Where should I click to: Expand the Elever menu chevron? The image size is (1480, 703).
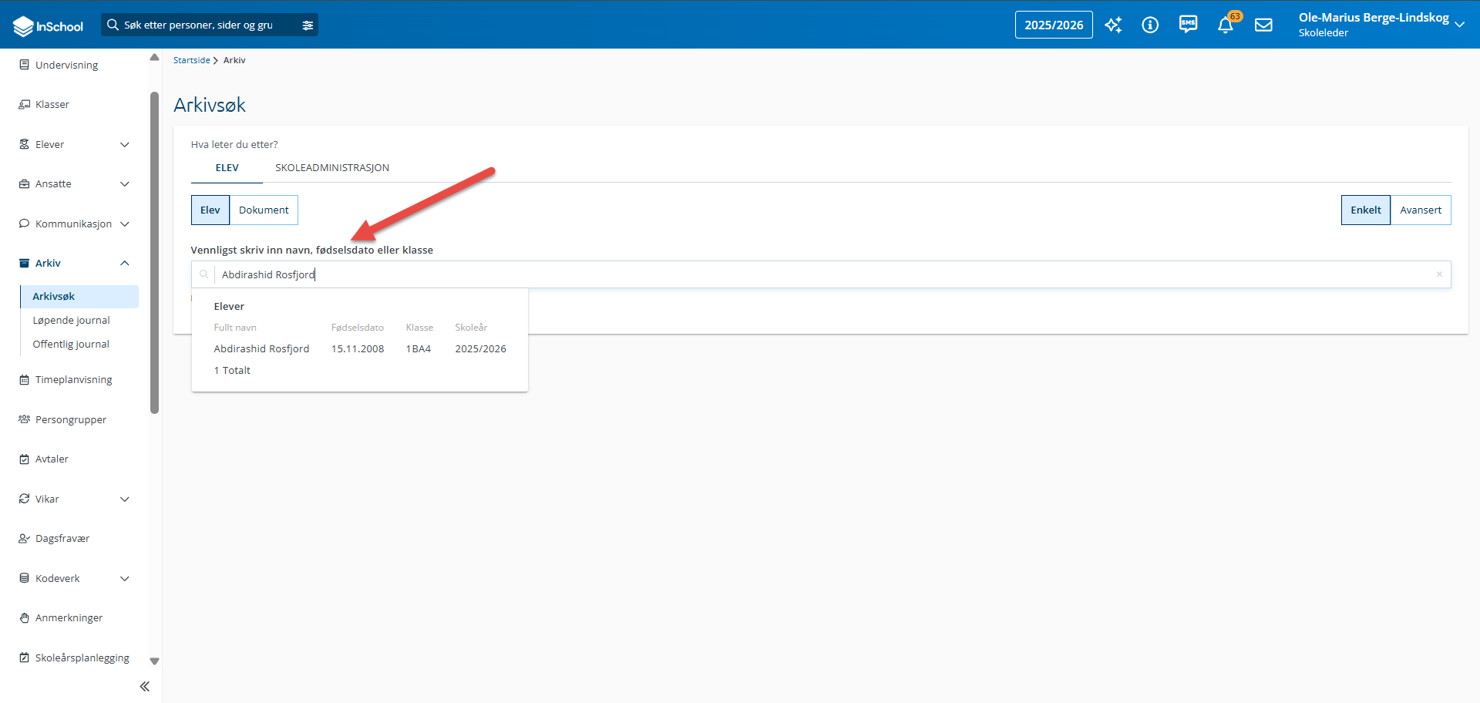pyautogui.click(x=125, y=144)
